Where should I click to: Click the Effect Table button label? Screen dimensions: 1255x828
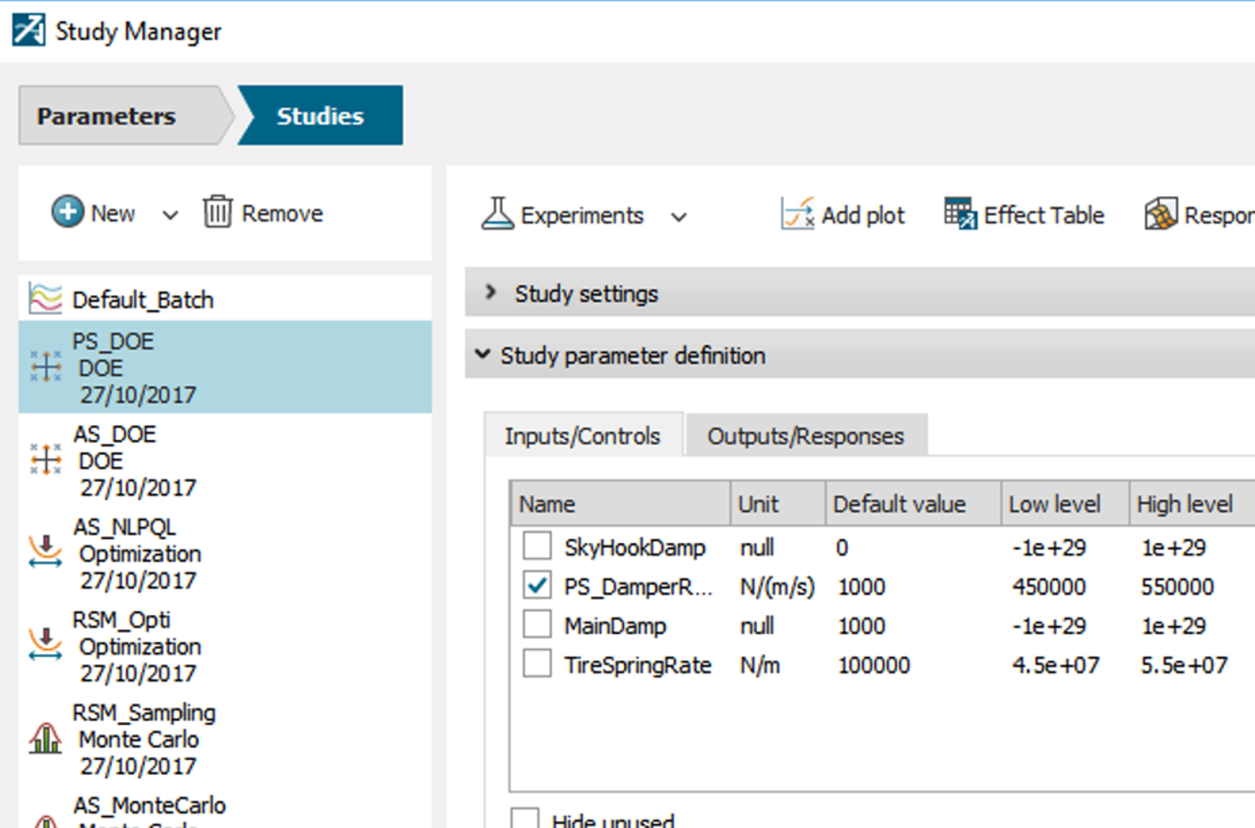pos(1044,216)
